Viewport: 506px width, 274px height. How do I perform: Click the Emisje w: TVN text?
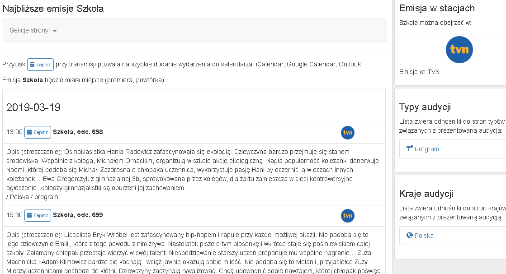click(419, 72)
